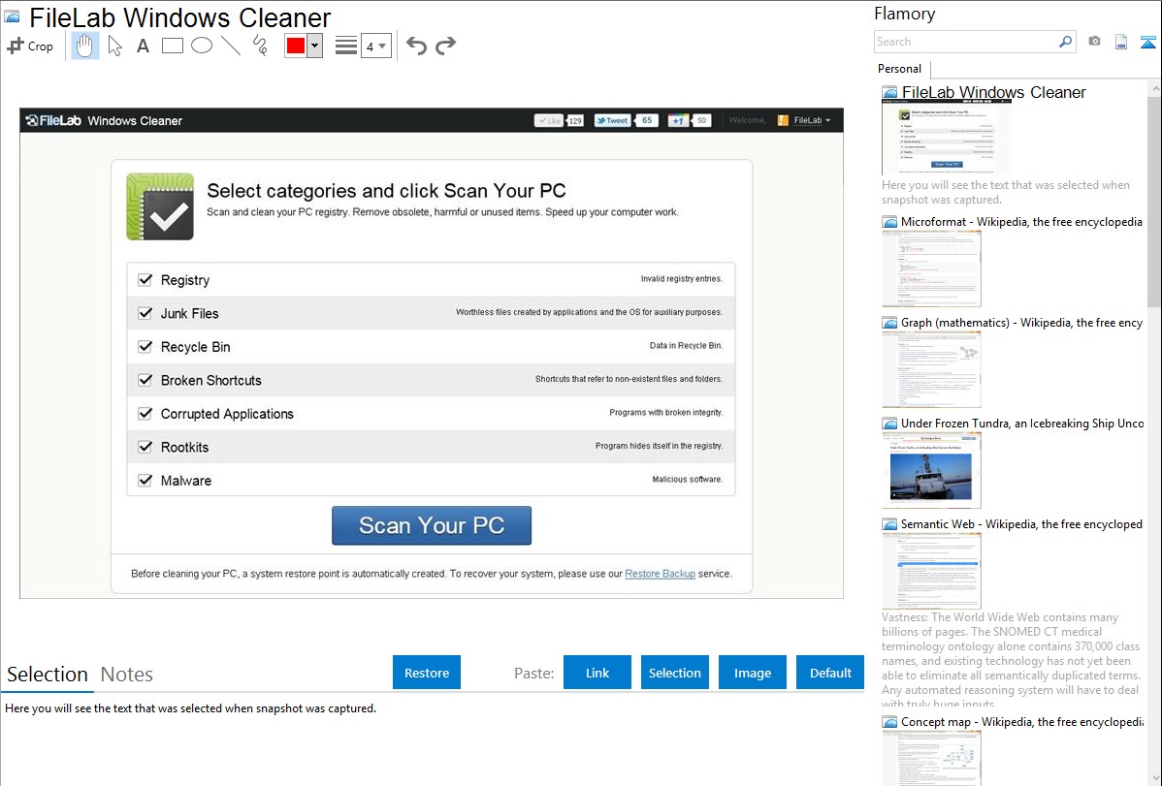Click the Flamory search field
The height and width of the screenshot is (786, 1162).
pos(966,42)
